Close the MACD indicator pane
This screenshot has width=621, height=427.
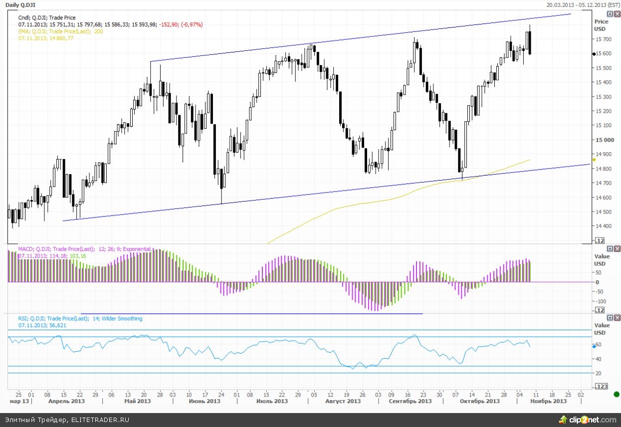pos(617,248)
